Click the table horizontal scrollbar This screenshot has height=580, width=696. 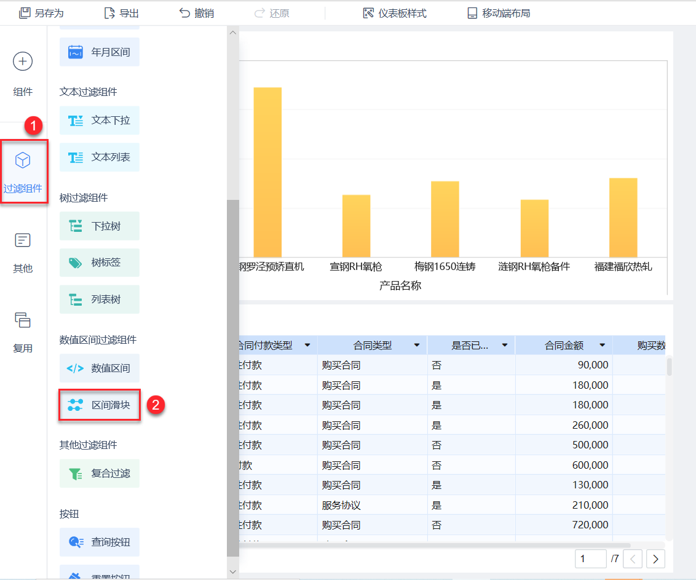click(434, 545)
